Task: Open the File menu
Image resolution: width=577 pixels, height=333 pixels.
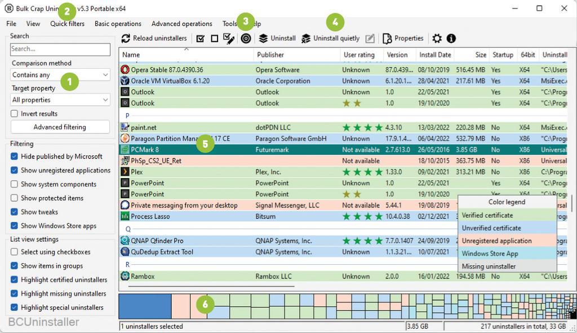Action: (x=11, y=24)
